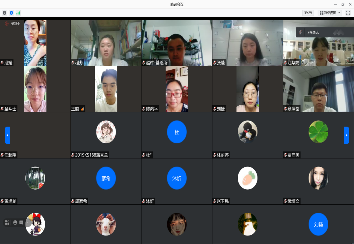Viewport: 354px width, 244px height.
Task: Open the apps icon in floating toolbar
Action: click(7, 222)
